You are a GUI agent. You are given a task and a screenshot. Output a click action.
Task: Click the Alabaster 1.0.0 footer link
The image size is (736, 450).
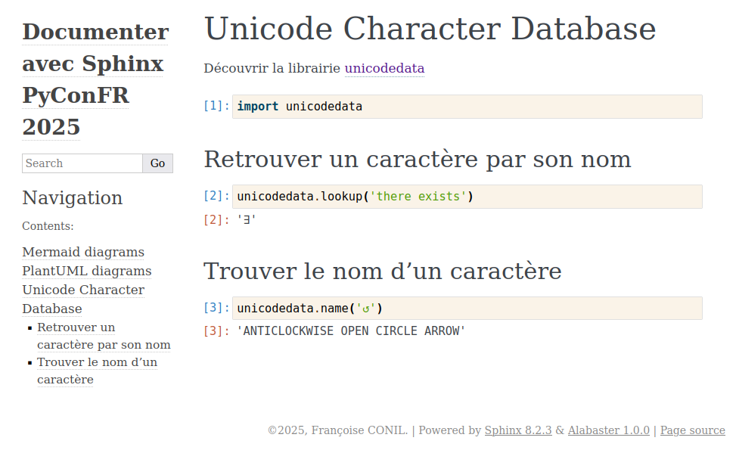608,430
